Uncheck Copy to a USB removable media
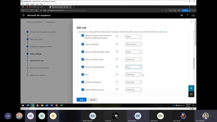 click(x=83, y=52)
